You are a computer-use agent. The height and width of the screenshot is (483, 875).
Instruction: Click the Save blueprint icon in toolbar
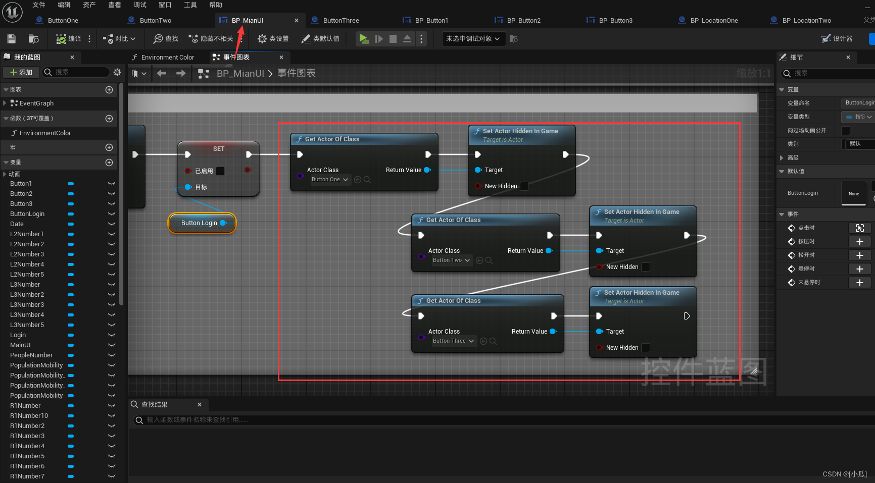click(12, 39)
